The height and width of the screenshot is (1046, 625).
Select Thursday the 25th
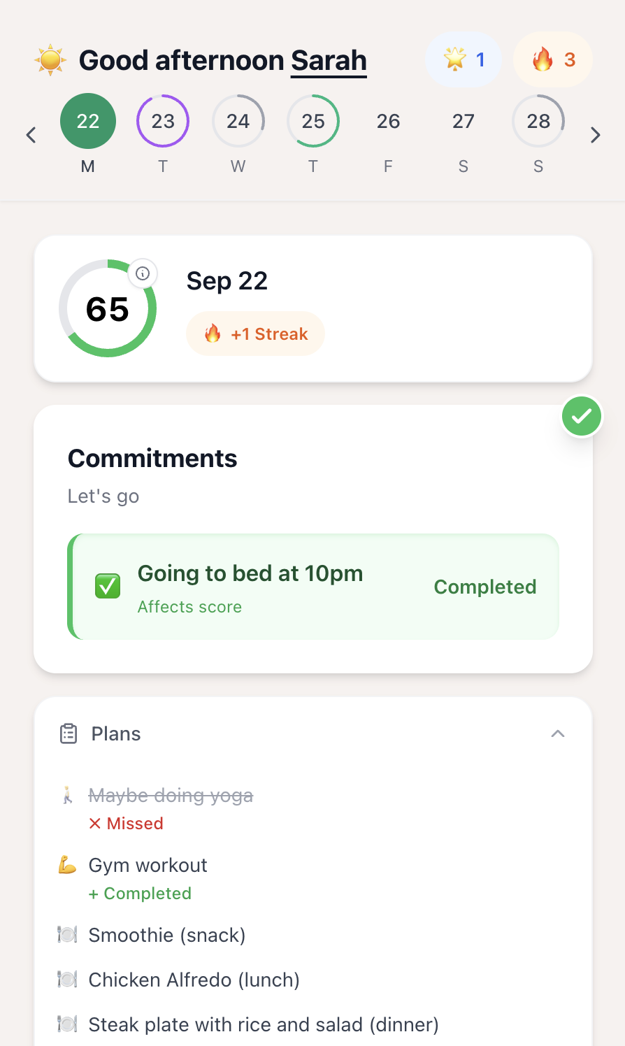tap(313, 122)
